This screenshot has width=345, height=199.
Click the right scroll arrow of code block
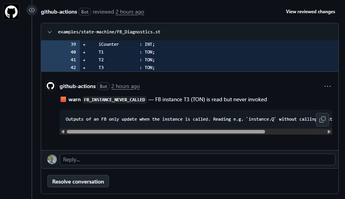[x=329, y=132]
